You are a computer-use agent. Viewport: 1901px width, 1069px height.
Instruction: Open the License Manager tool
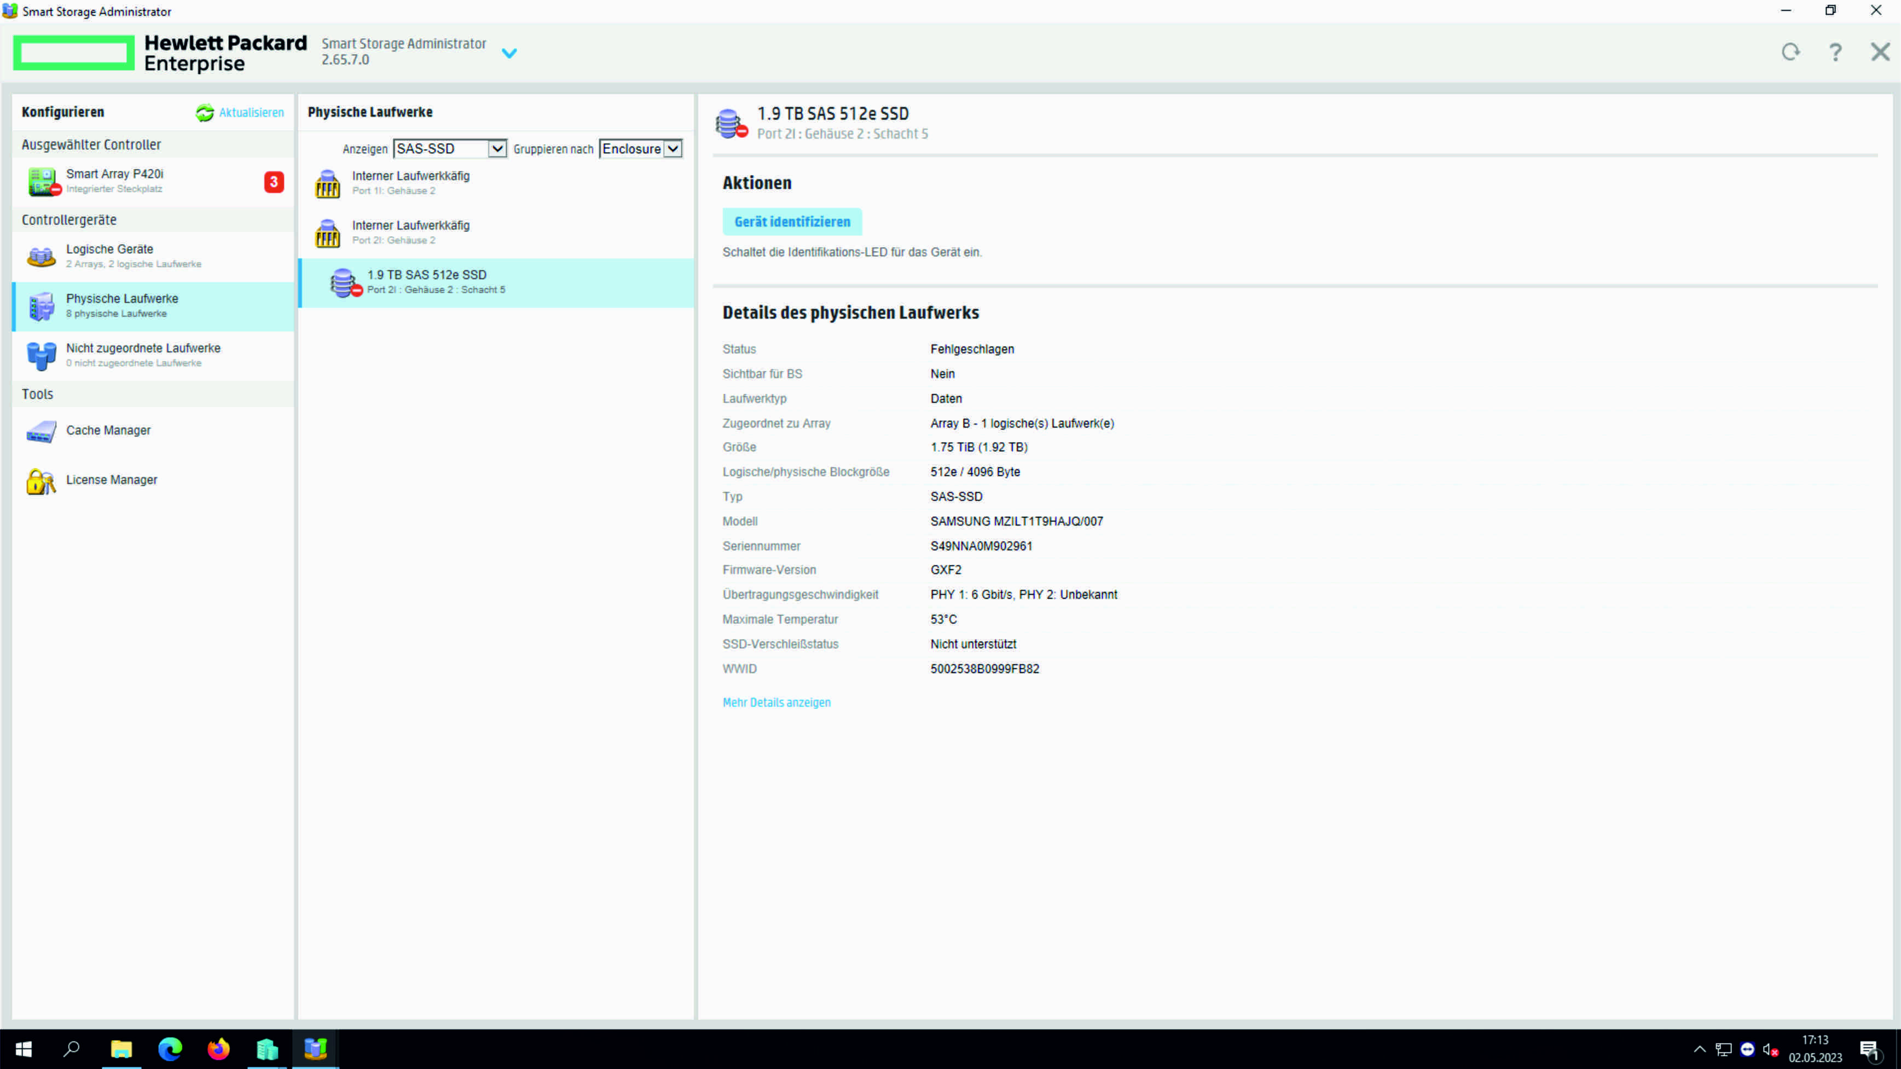(x=111, y=480)
